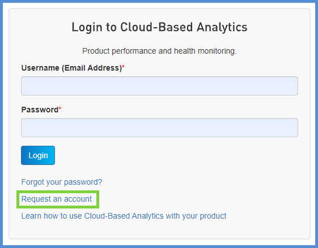Open the Forgot your password link
The width and height of the screenshot is (318, 248).
tap(62, 182)
